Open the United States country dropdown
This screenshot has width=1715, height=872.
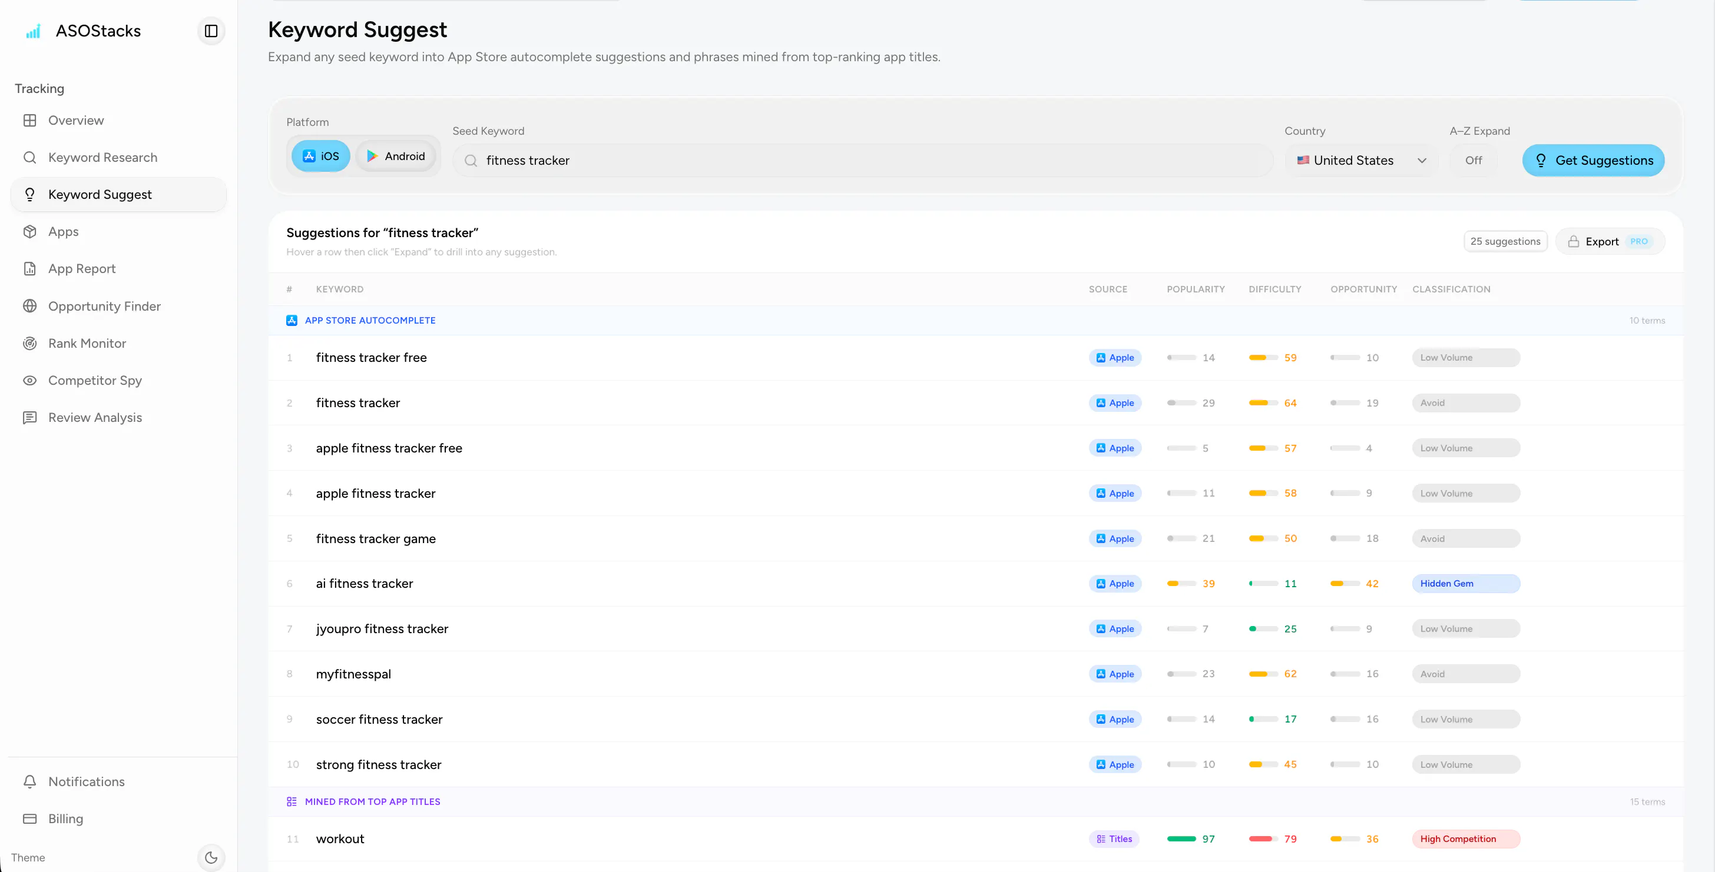click(x=1362, y=160)
